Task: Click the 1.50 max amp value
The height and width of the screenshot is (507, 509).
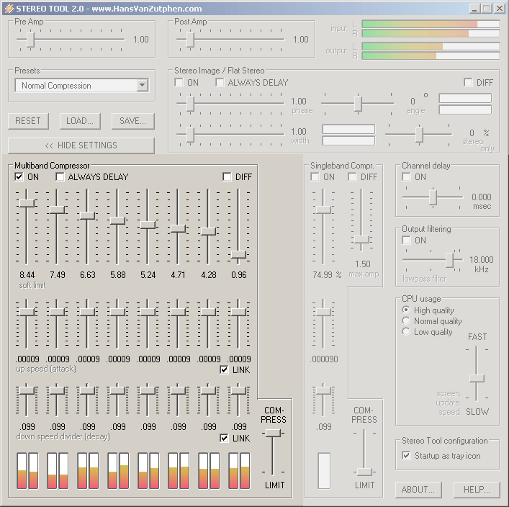Action: click(x=362, y=264)
